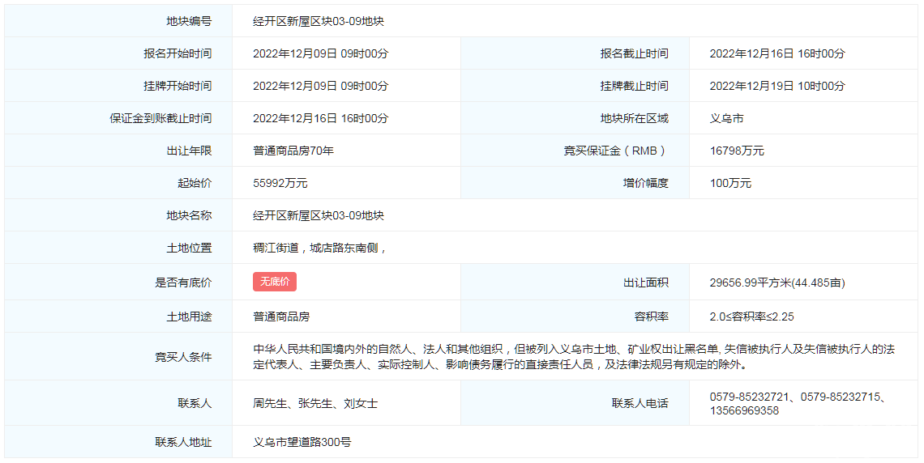Click the 容积率 value 2.0≤容积率≤2.25
The image size is (924, 463).
(751, 316)
